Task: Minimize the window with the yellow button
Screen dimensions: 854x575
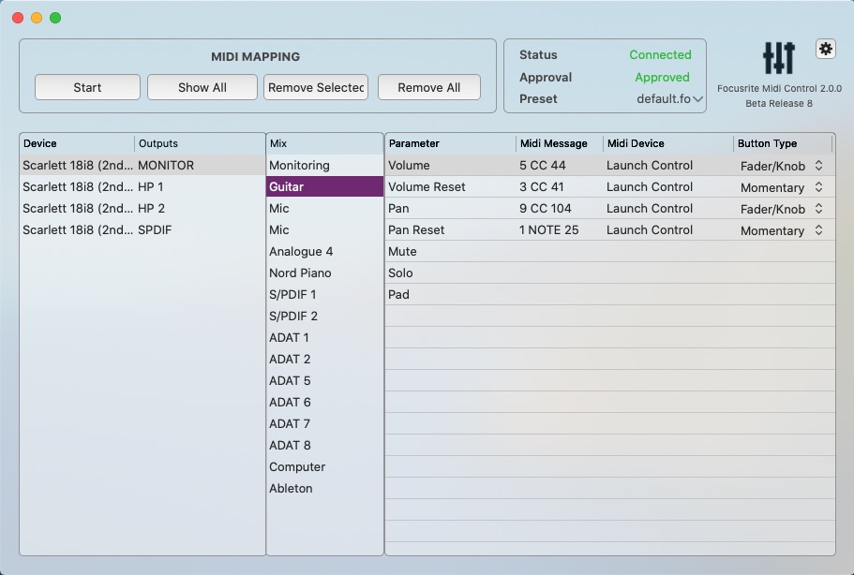Action: pos(37,18)
